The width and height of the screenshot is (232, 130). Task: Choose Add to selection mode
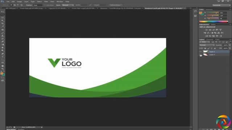coord(14,5)
